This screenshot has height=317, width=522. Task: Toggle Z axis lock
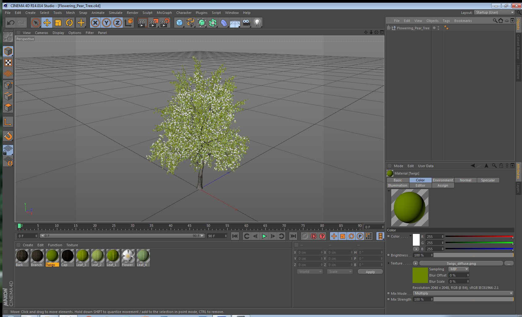tap(118, 23)
